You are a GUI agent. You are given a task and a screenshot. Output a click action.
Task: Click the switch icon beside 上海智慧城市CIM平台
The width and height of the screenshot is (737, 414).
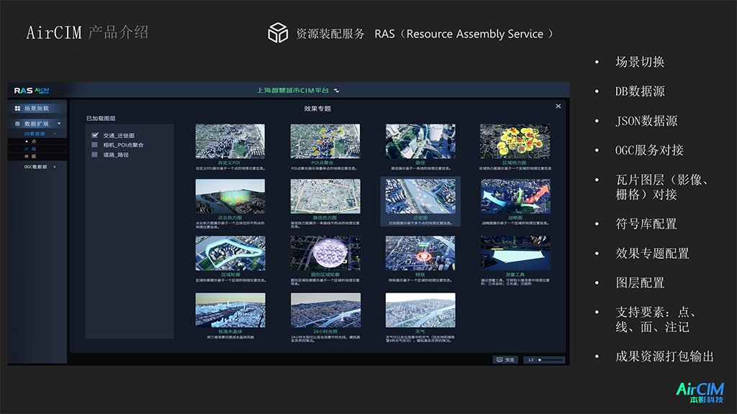[337, 91]
